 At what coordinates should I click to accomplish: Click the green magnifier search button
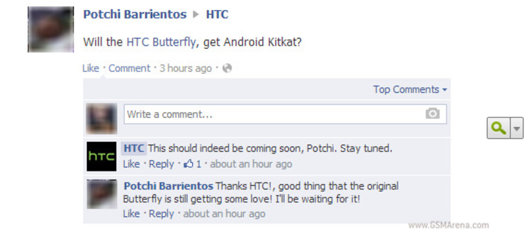[498, 128]
